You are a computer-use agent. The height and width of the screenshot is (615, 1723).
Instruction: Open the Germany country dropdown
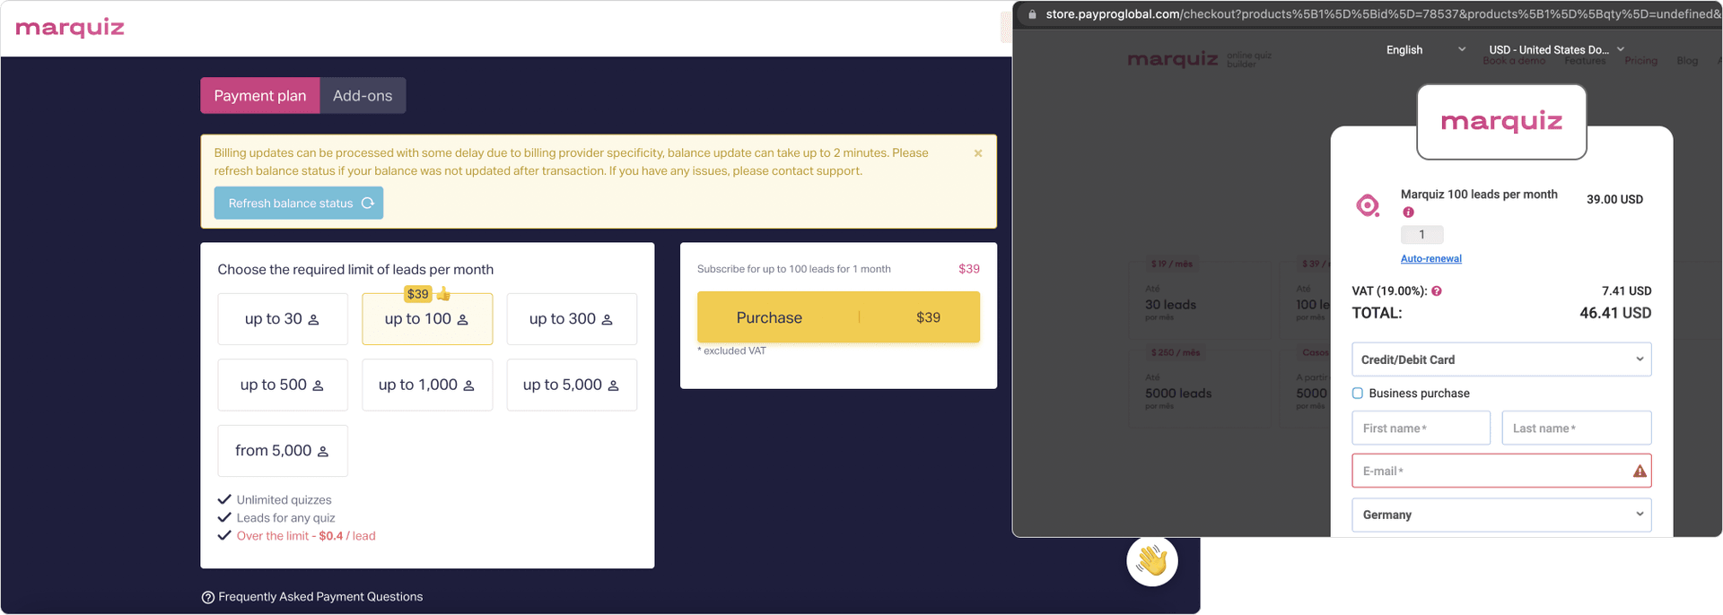1500,515
